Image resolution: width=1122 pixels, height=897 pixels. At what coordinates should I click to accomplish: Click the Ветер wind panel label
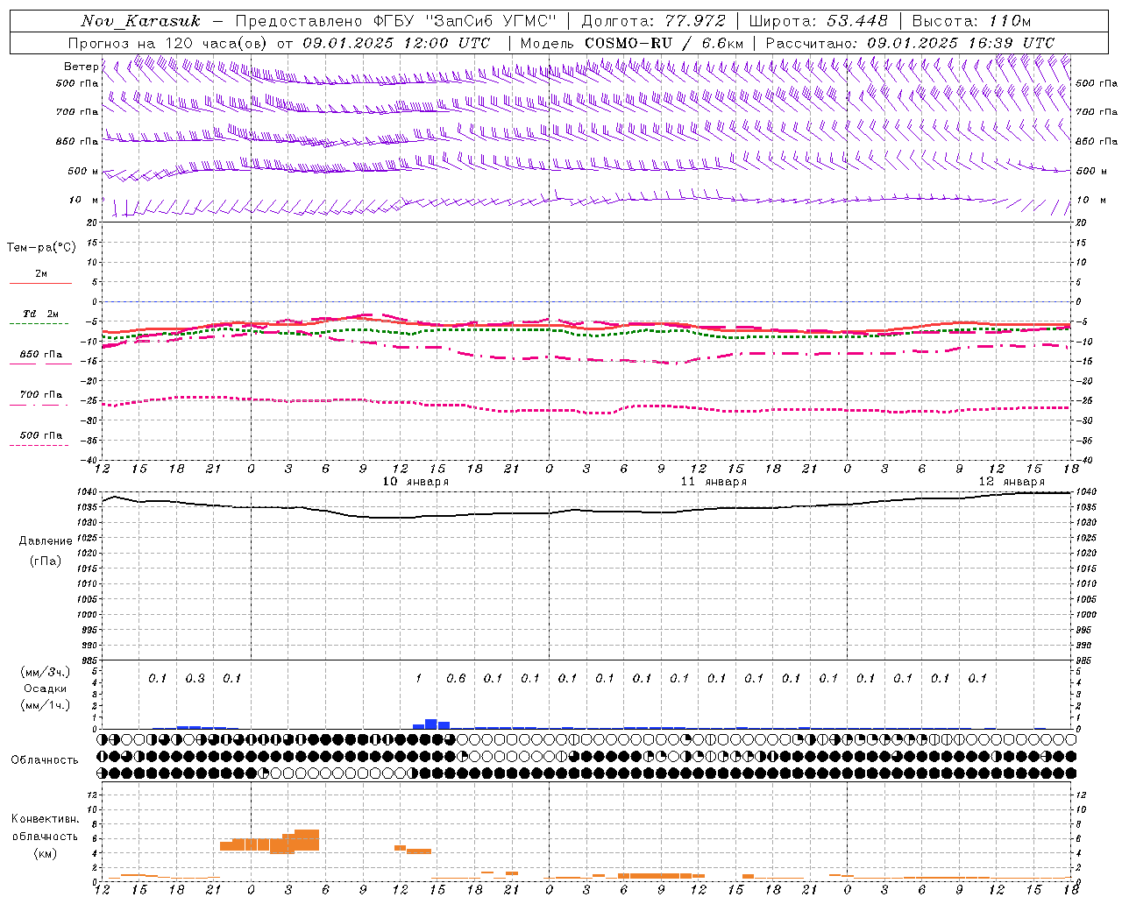(x=82, y=67)
